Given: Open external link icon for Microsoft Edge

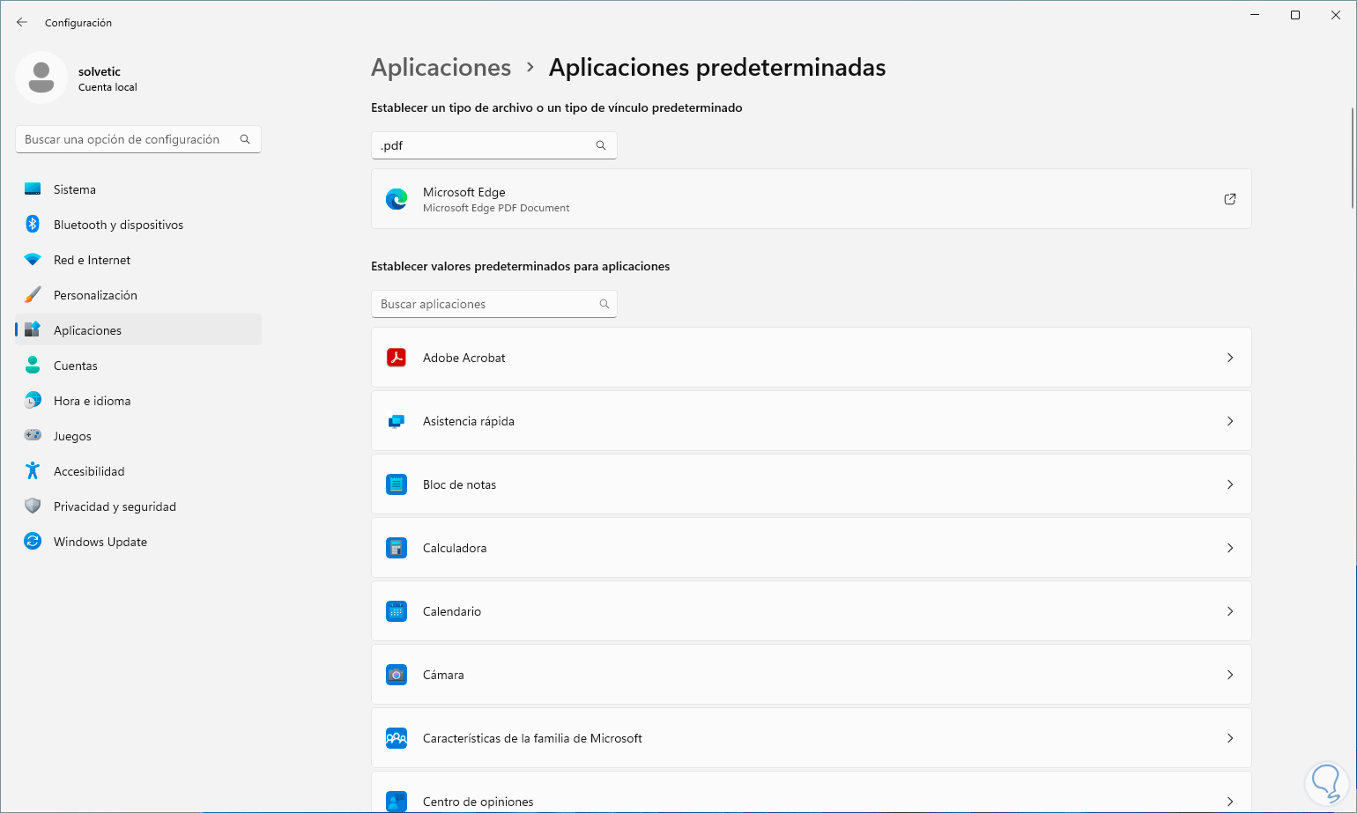Looking at the screenshot, I should click(x=1230, y=199).
